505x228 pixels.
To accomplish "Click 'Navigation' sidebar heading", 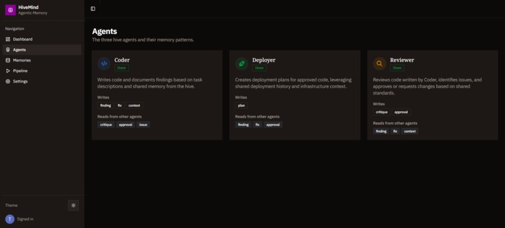I will click(14, 29).
